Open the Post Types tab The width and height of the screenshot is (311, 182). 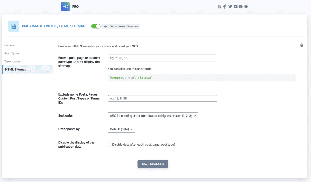(x=12, y=53)
